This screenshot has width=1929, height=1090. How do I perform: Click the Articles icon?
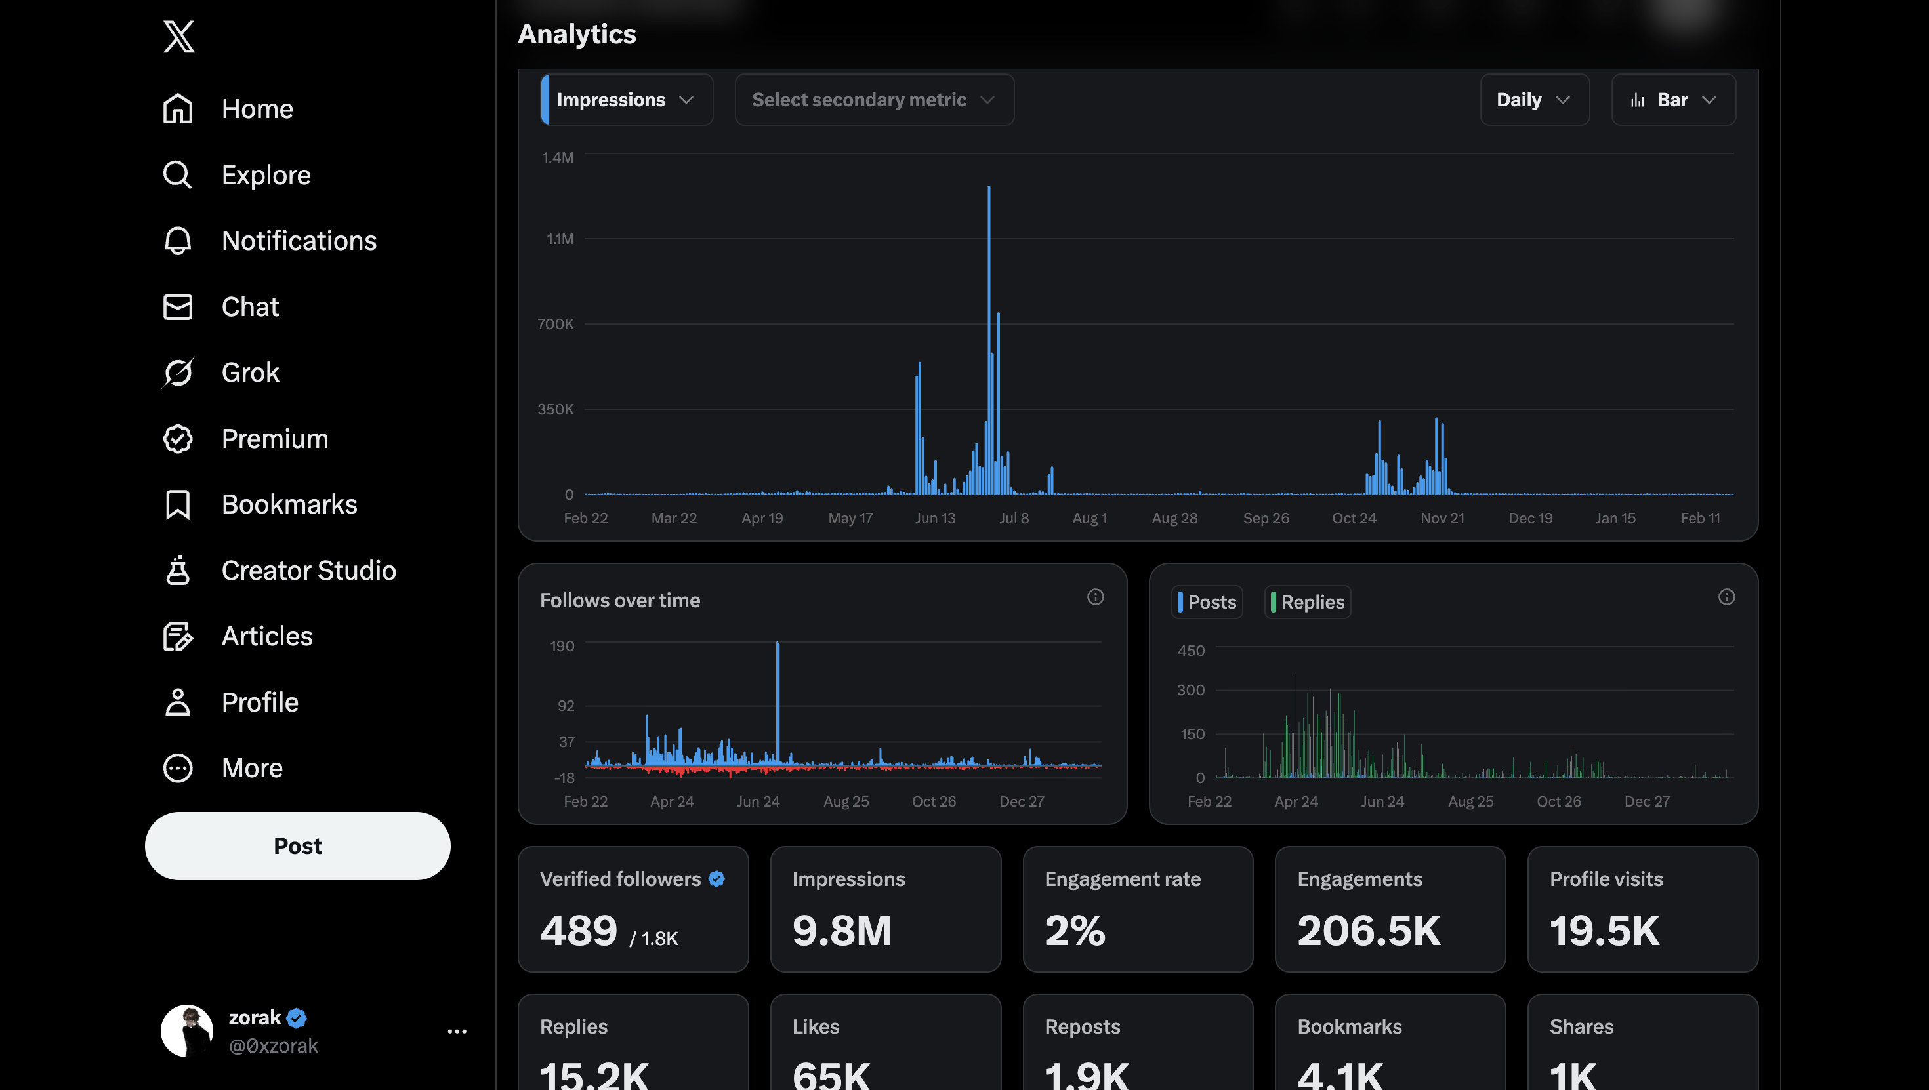(177, 636)
